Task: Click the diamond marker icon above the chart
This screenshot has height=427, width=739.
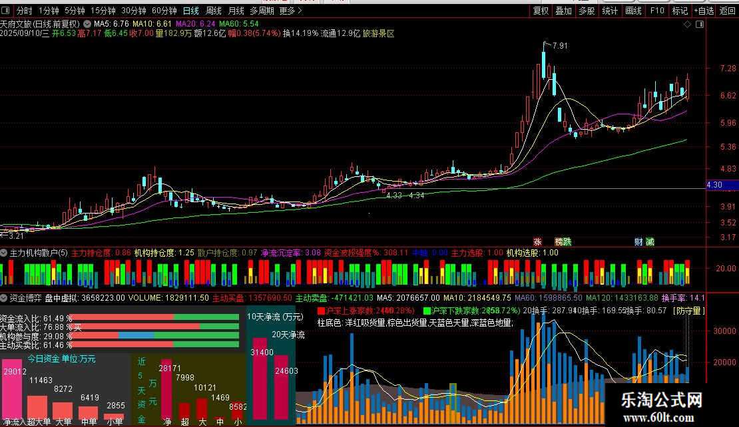Action: (x=687, y=24)
